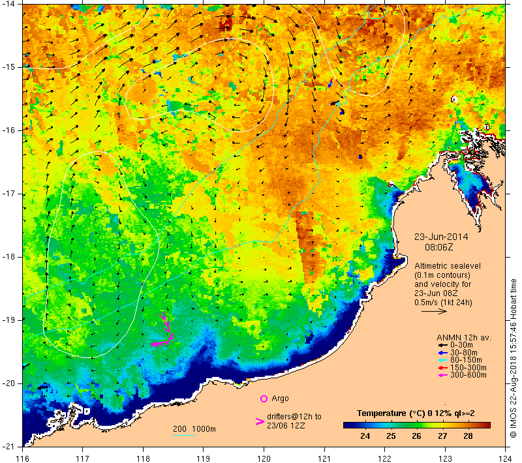Click the 'Altimetric sealevel' label
Viewport: 522px width, 463px height.
[x=448, y=266]
